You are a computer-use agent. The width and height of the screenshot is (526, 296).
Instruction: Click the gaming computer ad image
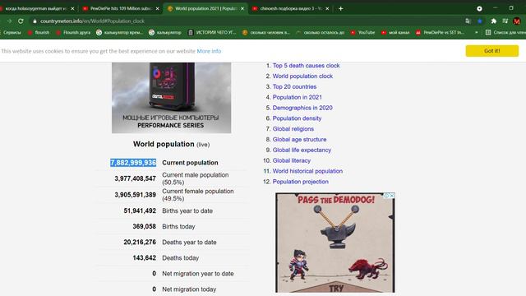click(171, 98)
